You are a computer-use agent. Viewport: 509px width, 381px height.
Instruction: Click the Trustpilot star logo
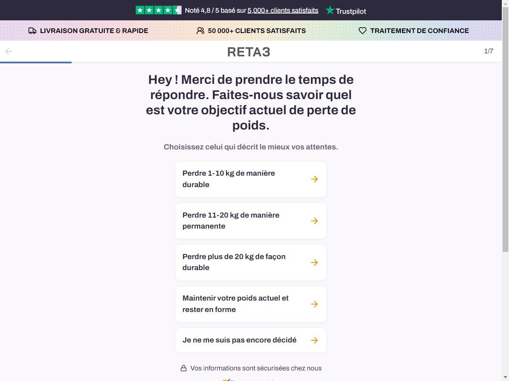330,11
